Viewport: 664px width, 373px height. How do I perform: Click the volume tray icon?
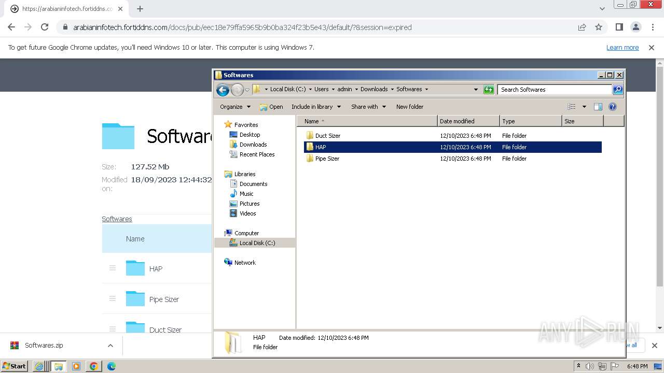[x=590, y=366]
